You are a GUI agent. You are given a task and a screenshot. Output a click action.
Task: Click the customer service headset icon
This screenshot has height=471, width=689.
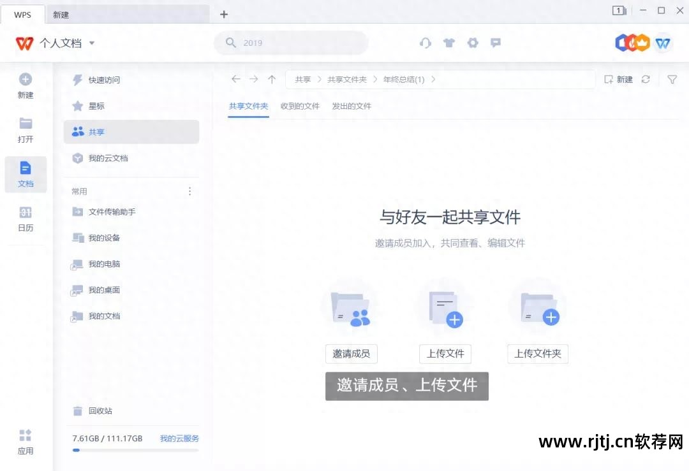426,43
